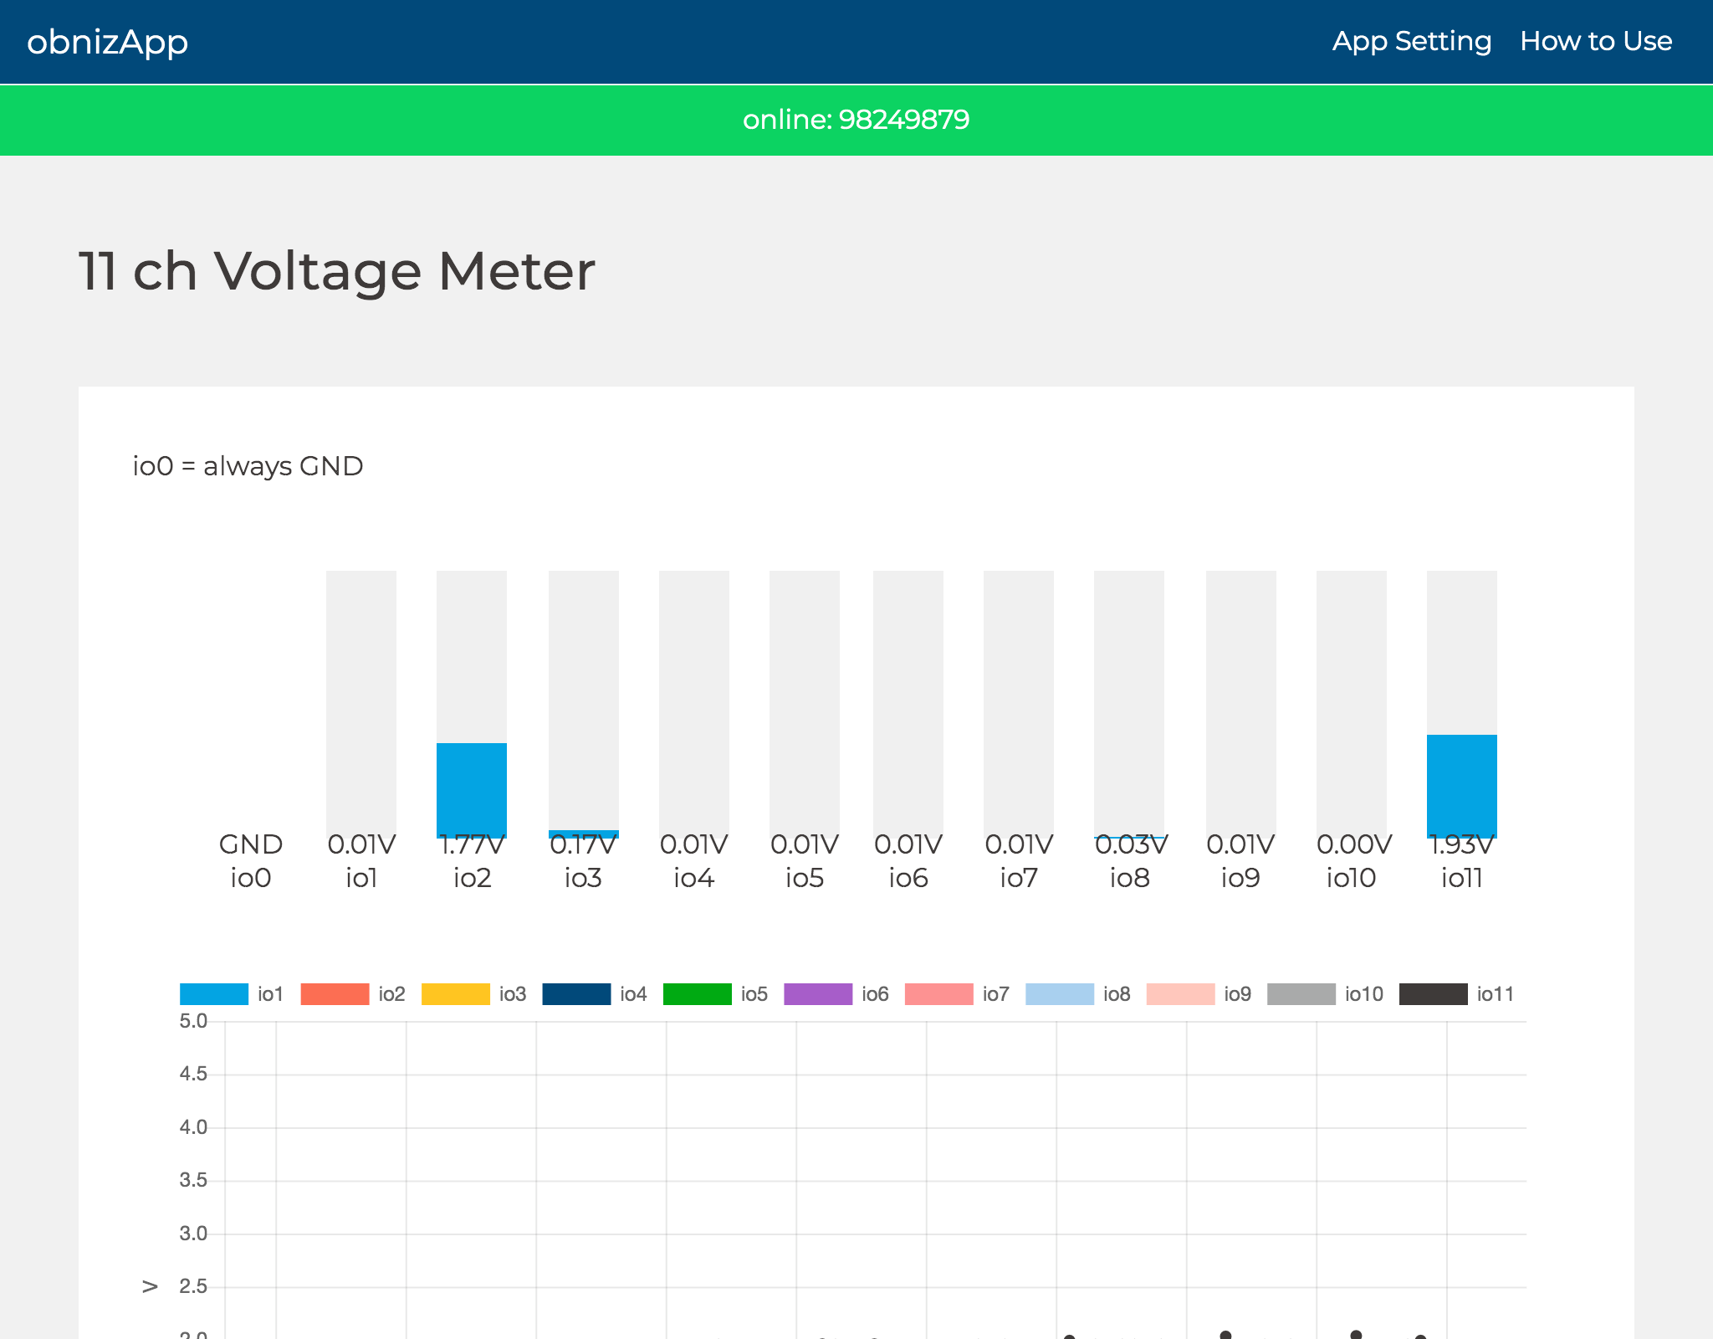
Task: Click the io1 empty bar gauge
Action: [361, 703]
